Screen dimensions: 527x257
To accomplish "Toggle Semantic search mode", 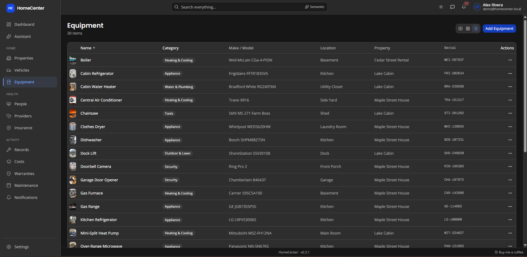I will coord(315,7).
